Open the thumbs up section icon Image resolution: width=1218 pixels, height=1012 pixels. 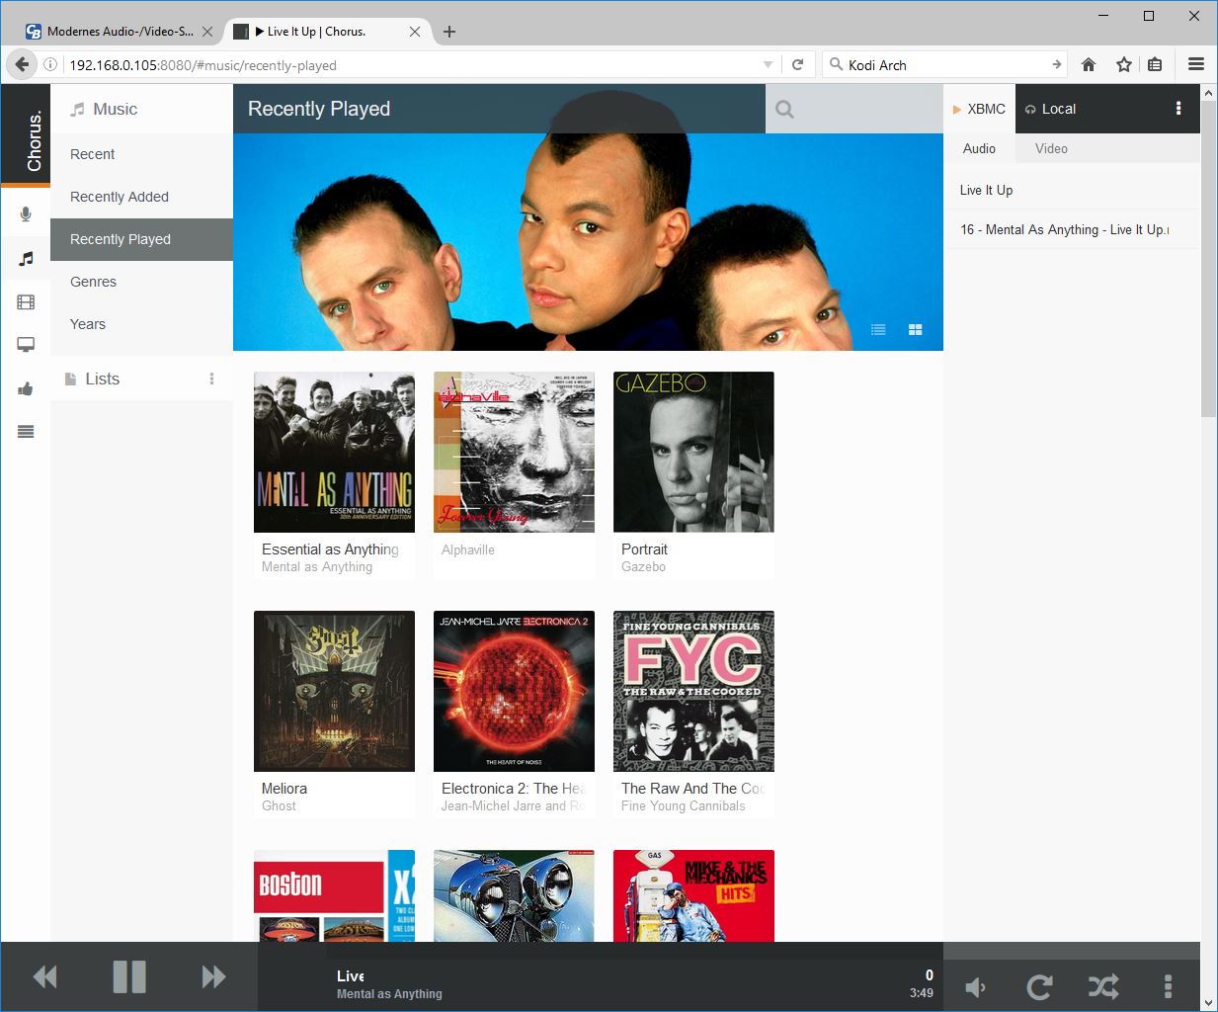point(26,388)
